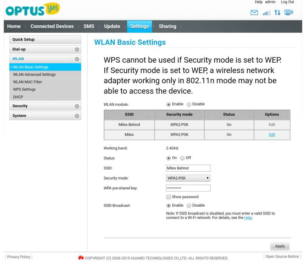Expand the System section in the sidebar
This screenshot has width=306, height=275.
45,116
